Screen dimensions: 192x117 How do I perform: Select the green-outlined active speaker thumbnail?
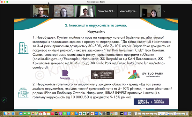[85, 11]
